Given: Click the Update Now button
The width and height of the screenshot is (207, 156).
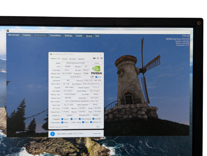Looking at the screenshot, I should (97, 133).
